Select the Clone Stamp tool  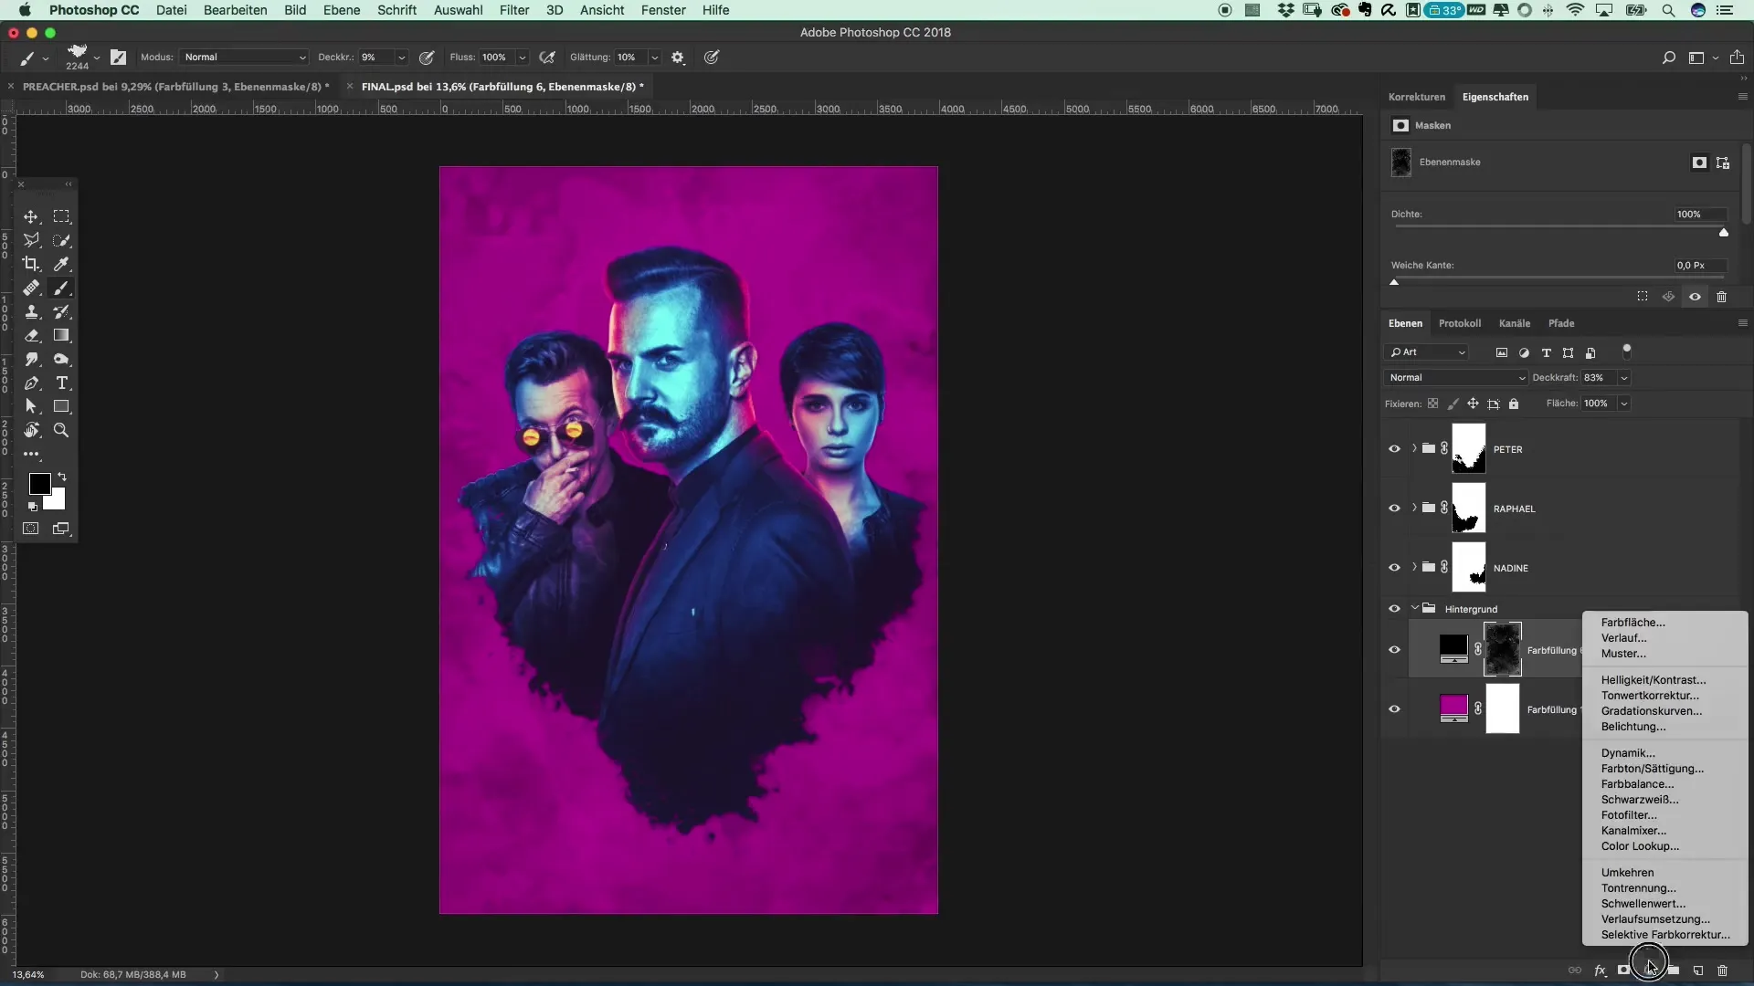pos(31,311)
